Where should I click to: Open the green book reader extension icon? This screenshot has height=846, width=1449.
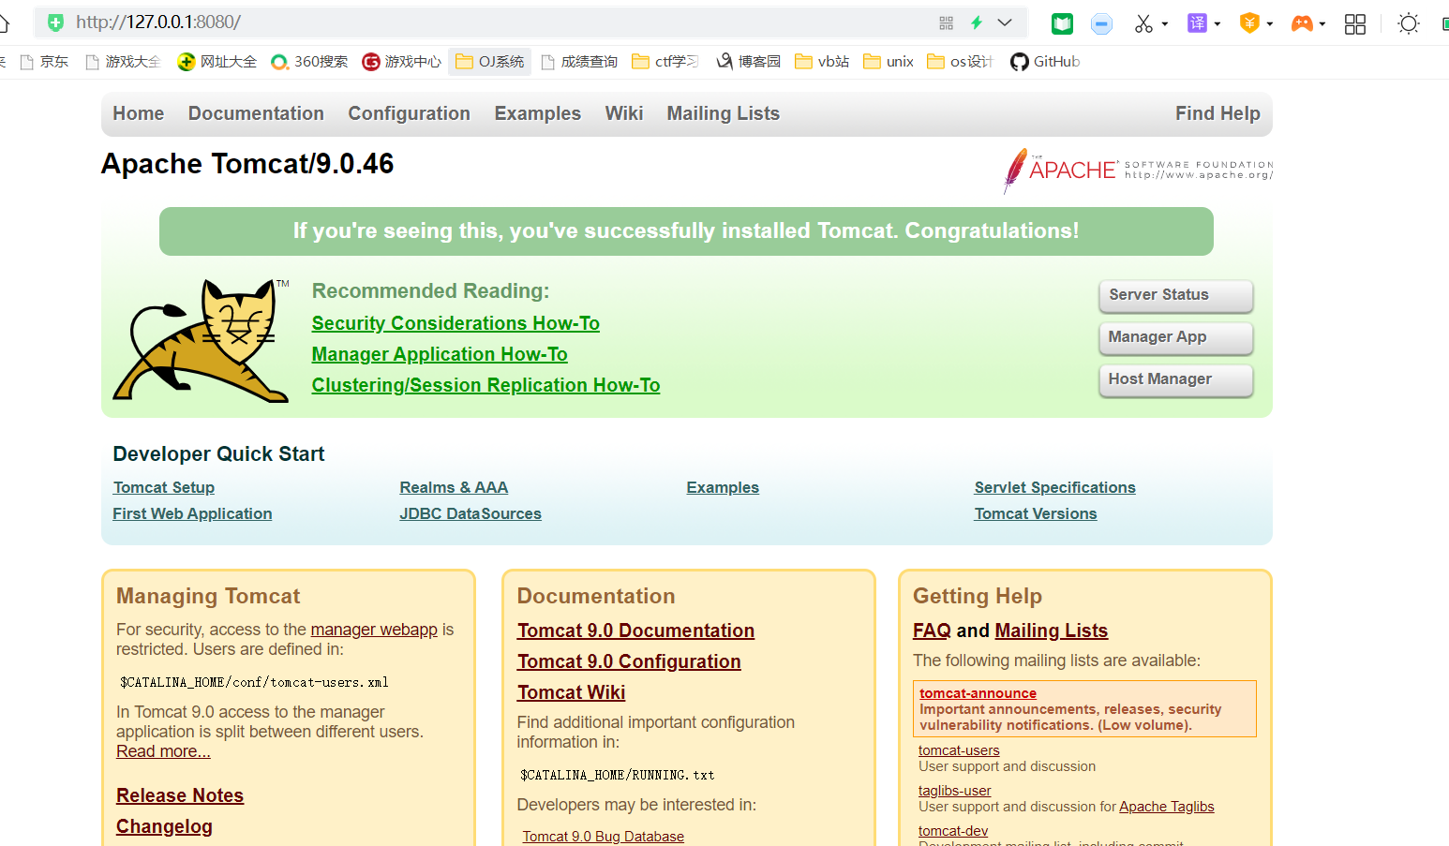click(x=1062, y=23)
